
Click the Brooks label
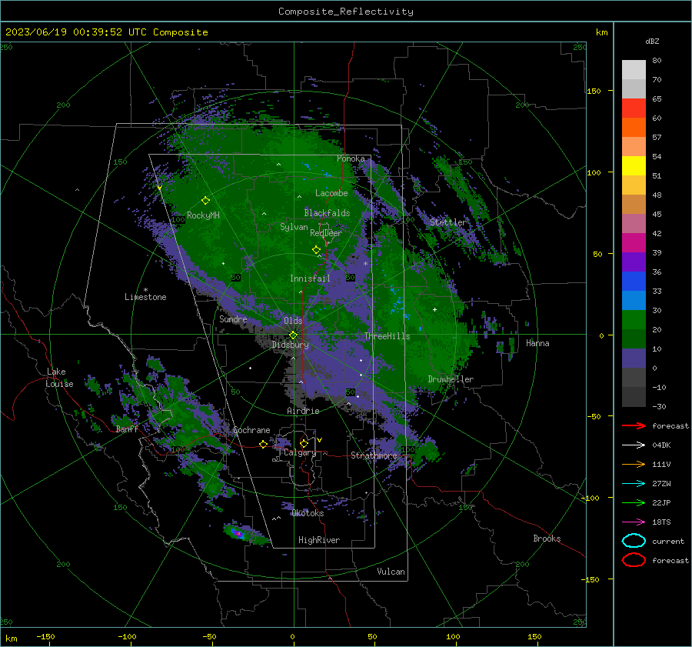[547, 539]
